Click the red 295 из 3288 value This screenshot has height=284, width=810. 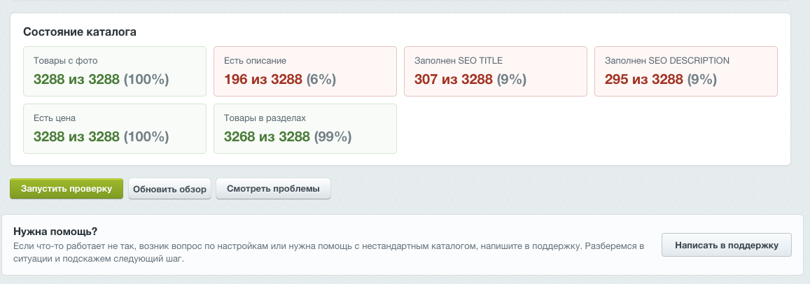click(643, 80)
